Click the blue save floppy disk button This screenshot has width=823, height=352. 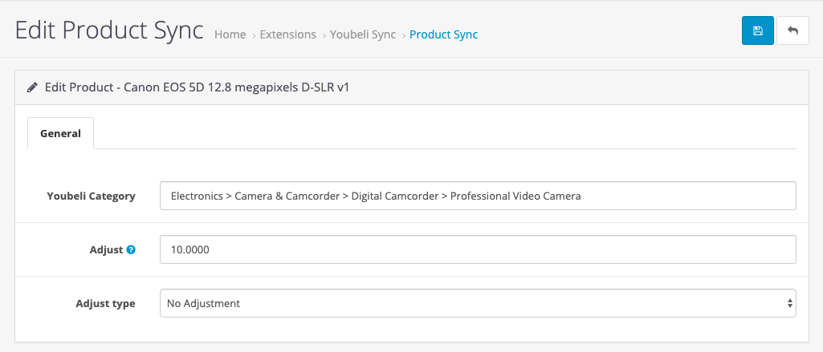[x=757, y=30]
